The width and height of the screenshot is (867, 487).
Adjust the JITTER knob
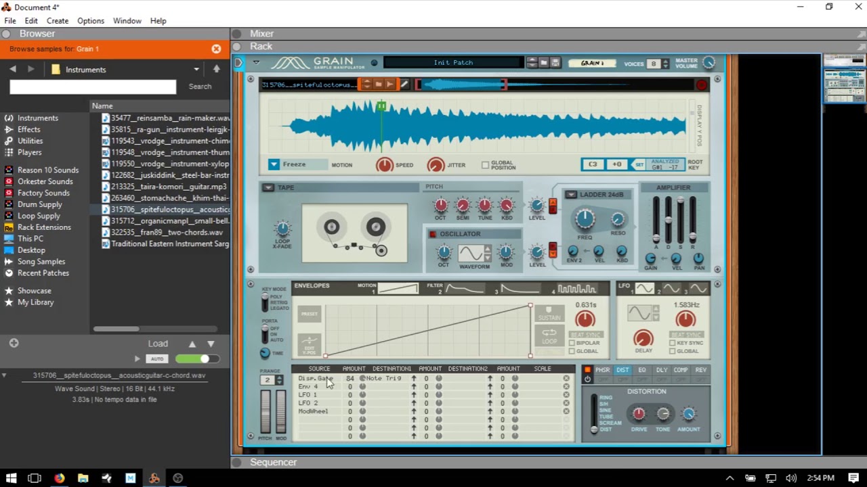tap(435, 164)
